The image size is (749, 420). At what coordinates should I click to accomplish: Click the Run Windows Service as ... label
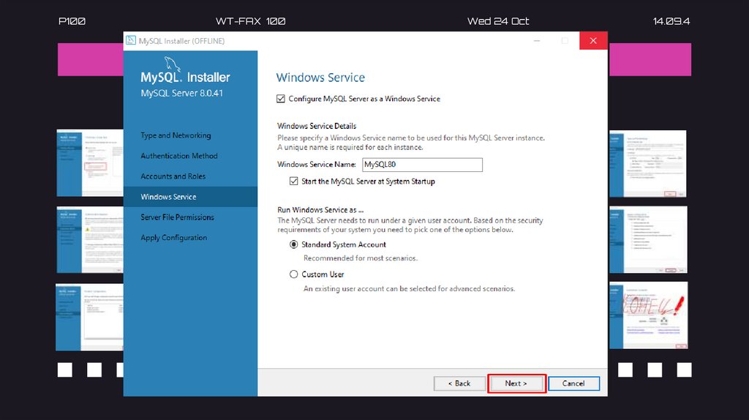pos(320,210)
